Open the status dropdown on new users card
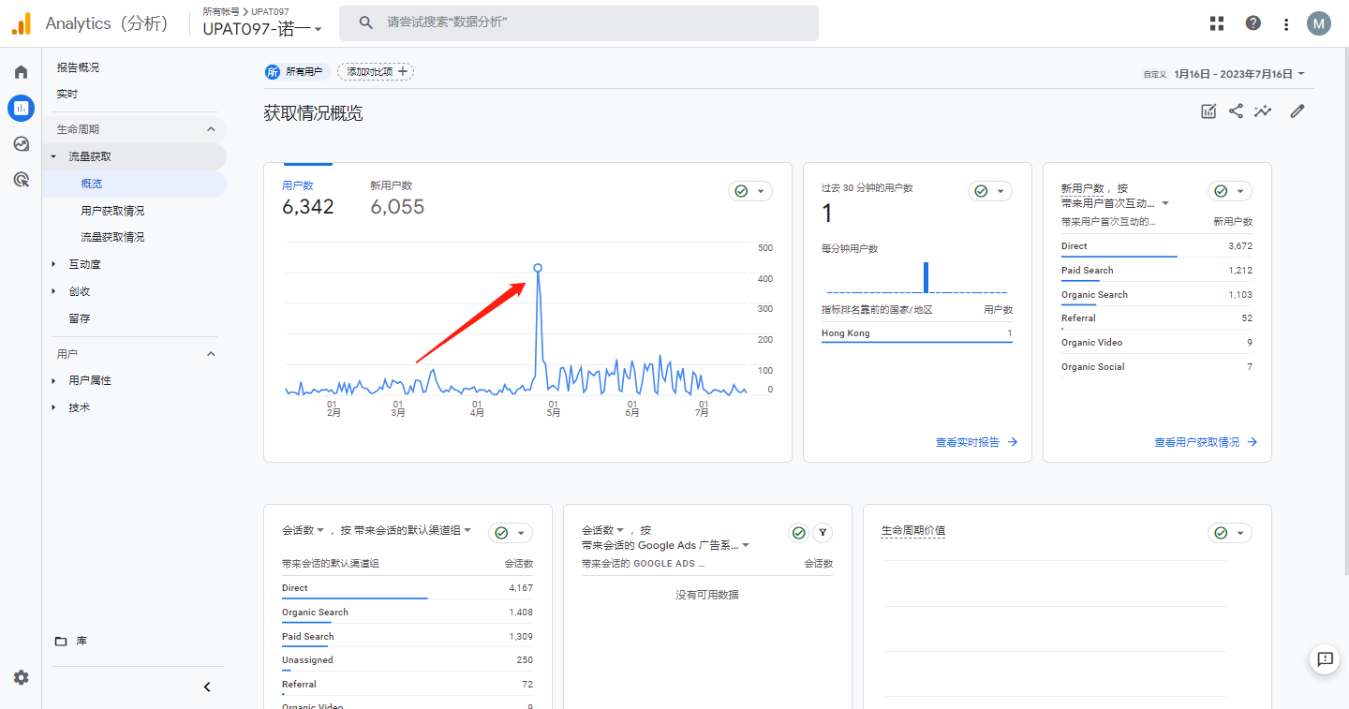 (x=1229, y=191)
